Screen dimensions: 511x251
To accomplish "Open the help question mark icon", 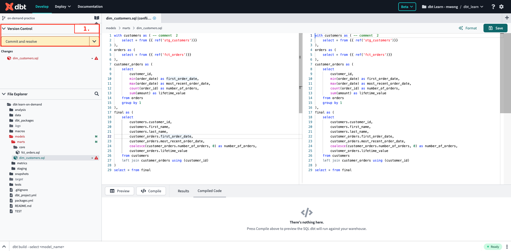I will click(493, 7).
